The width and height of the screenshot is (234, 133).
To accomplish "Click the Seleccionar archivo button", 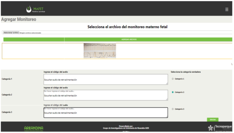I will click(11, 33).
